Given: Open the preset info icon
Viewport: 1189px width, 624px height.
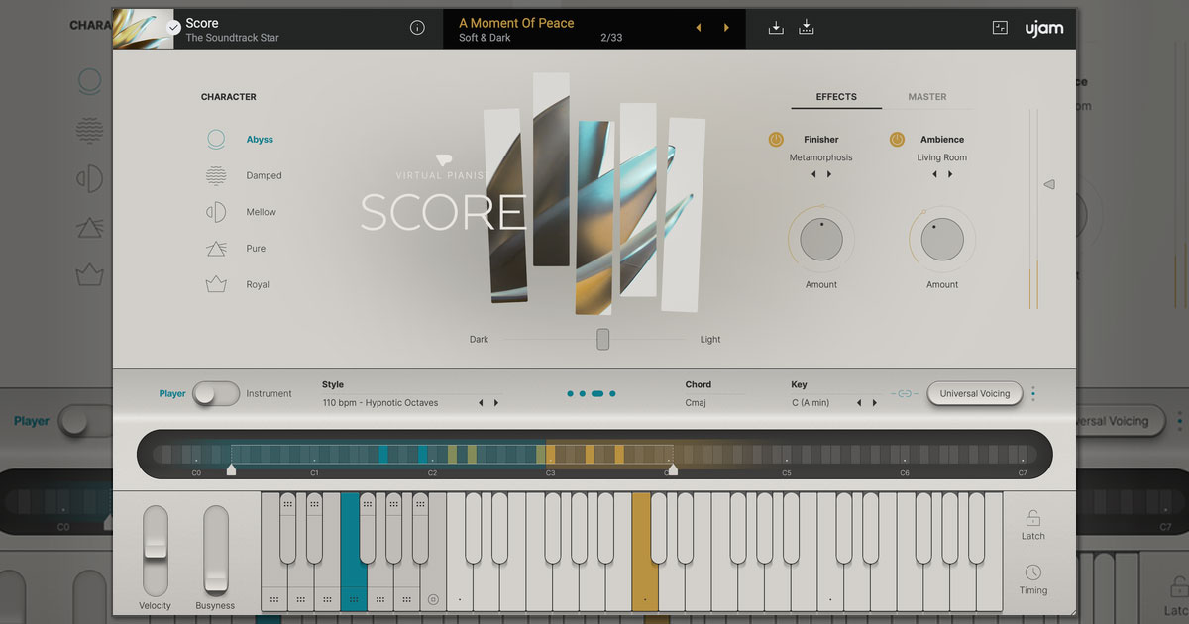Looking at the screenshot, I should point(418,28).
